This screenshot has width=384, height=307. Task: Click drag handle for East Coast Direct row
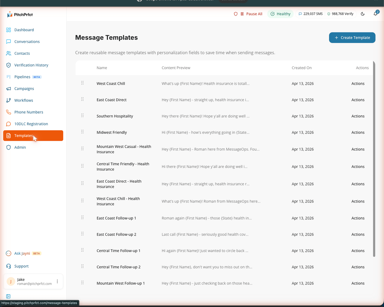click(82, 99)
